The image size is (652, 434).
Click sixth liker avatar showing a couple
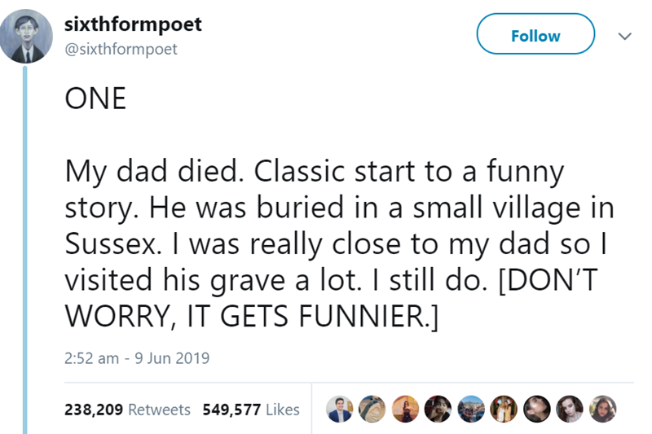503,409
